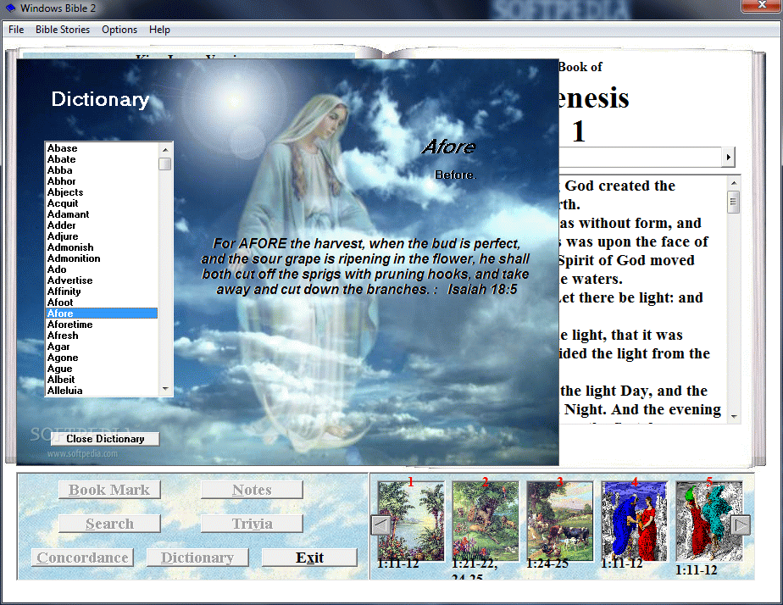Click the dictionary list scrollbar thumb
783x605 pixels.
point(165,164)
